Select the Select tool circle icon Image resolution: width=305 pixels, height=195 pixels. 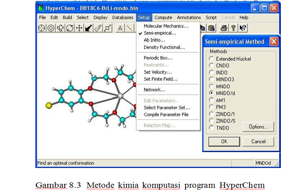coord(51,28)
